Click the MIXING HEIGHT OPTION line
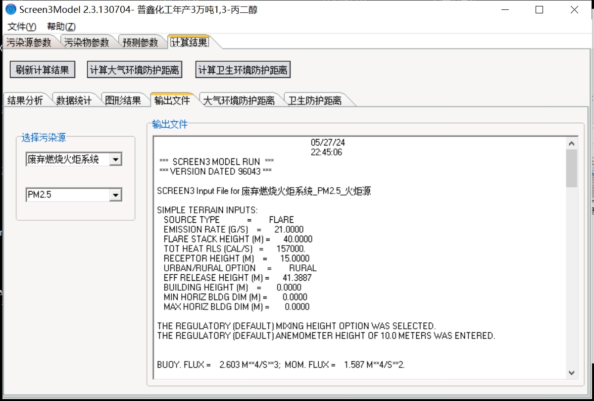Screen dimensions: 594x401 click(297, 326)
